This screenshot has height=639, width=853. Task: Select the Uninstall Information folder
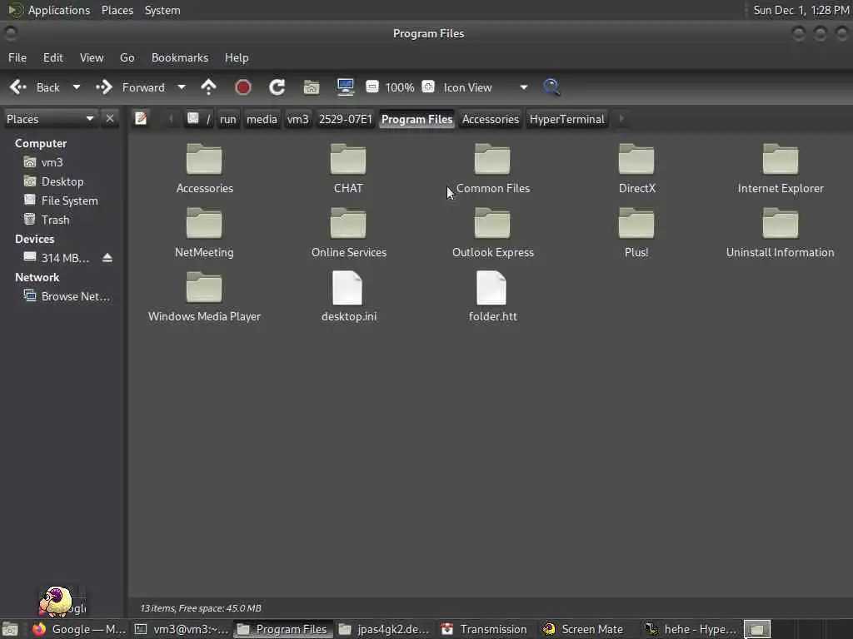780,233
